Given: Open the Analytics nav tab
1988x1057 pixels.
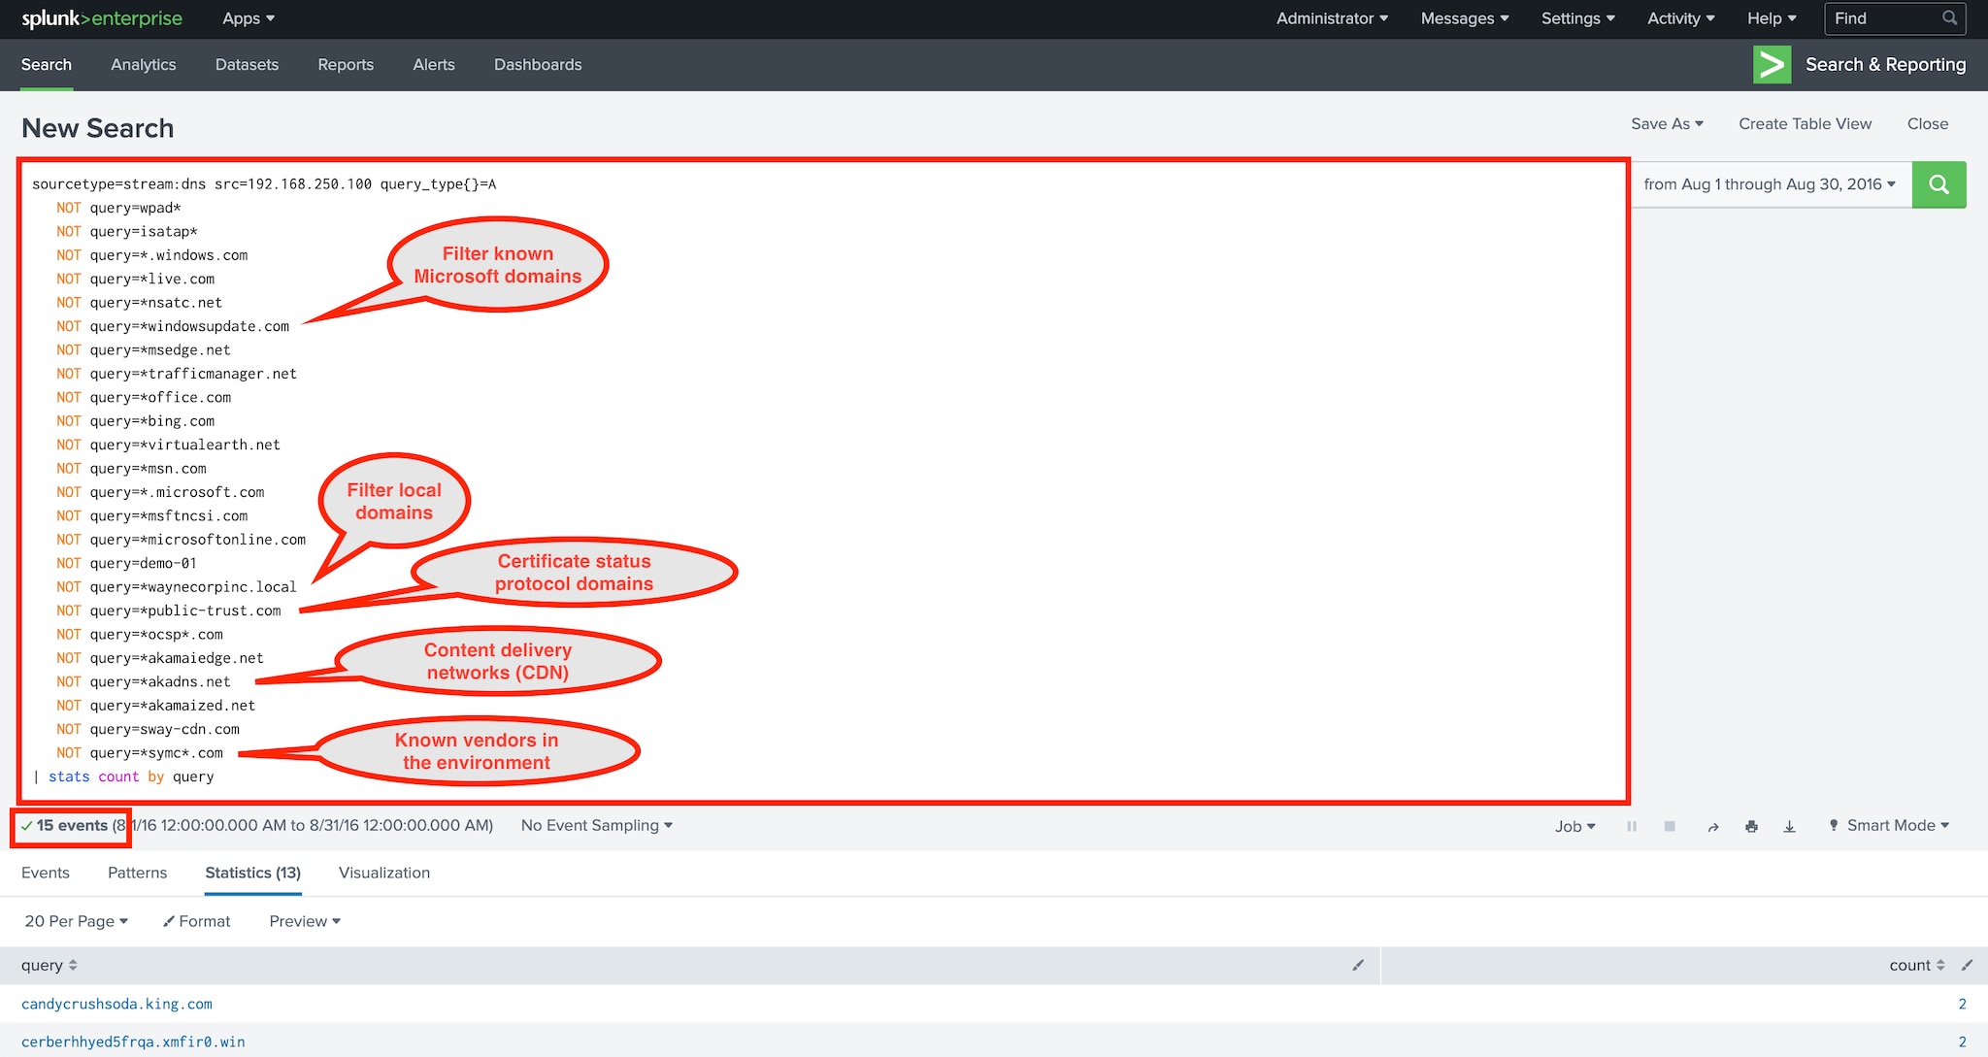Looking at the screenshot, I should click(x=144, y=65).
